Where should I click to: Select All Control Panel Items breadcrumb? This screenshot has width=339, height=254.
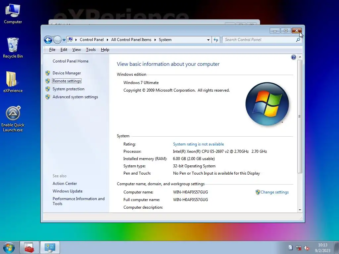131,40
